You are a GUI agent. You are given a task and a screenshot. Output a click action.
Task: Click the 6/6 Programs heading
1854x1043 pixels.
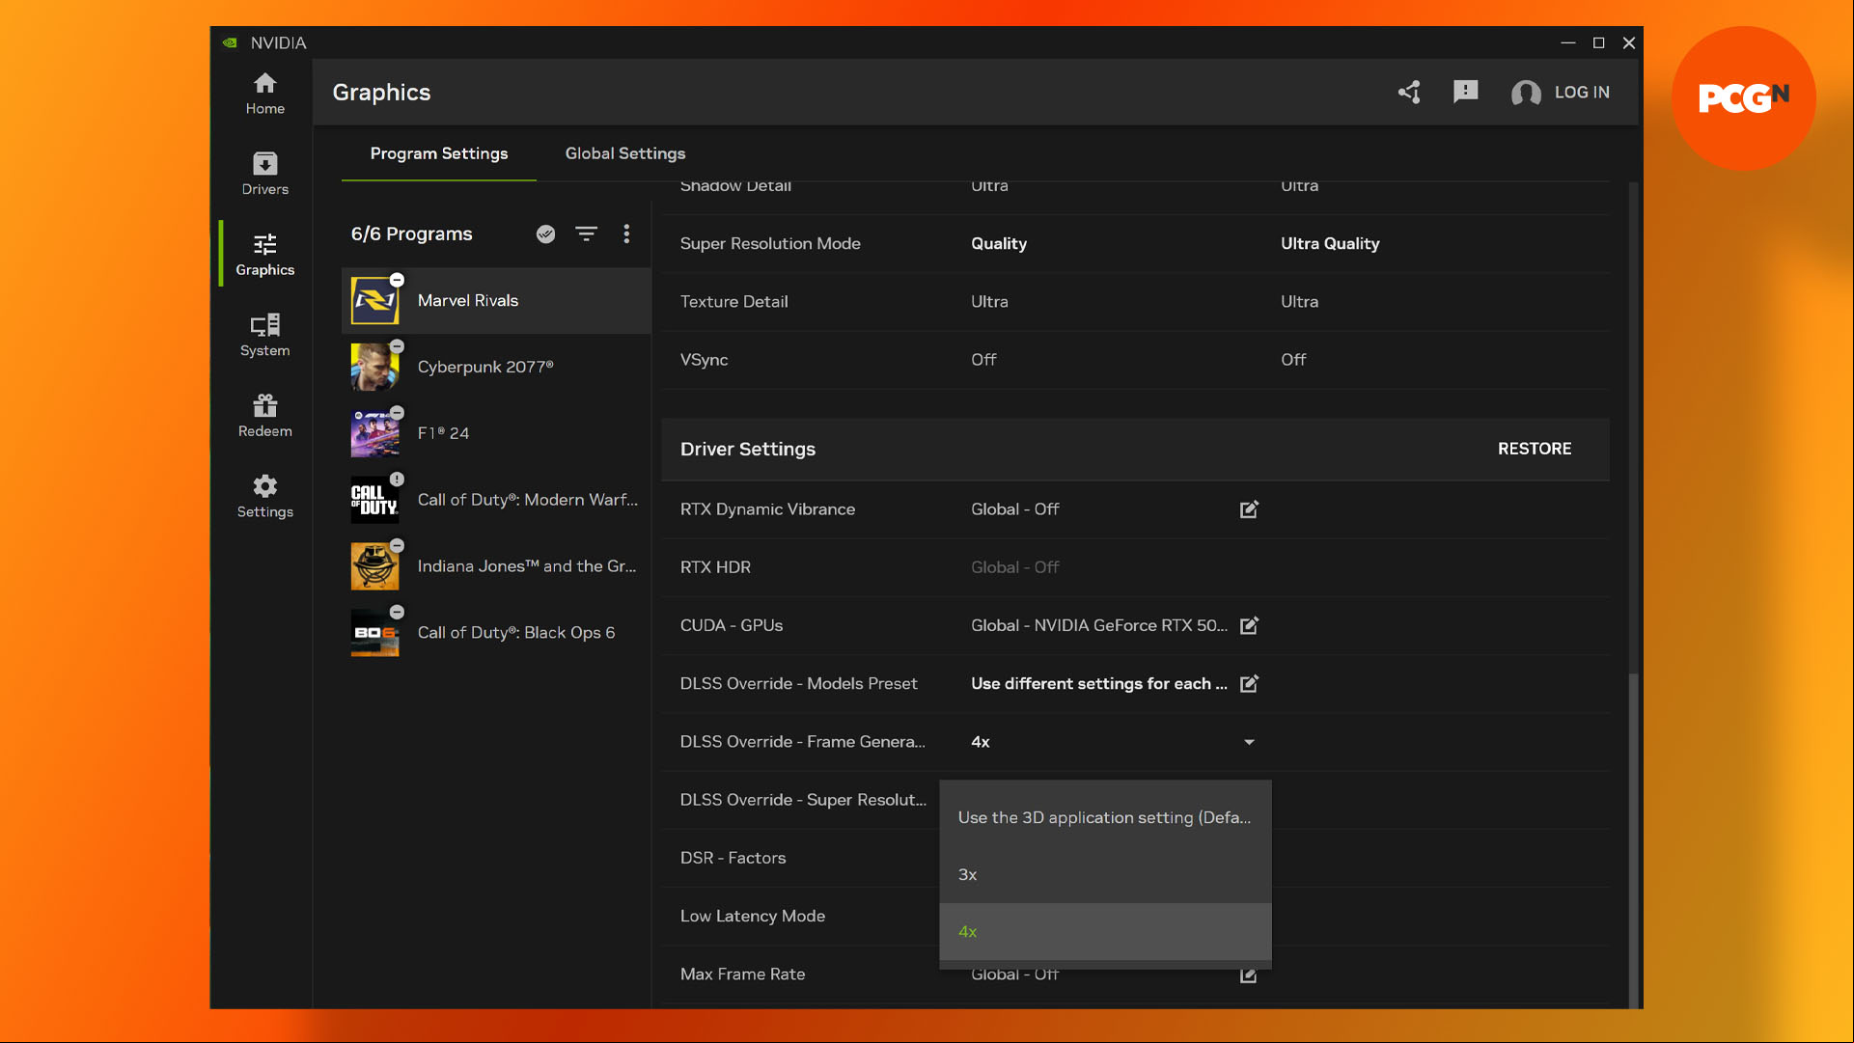pos(411,233)
